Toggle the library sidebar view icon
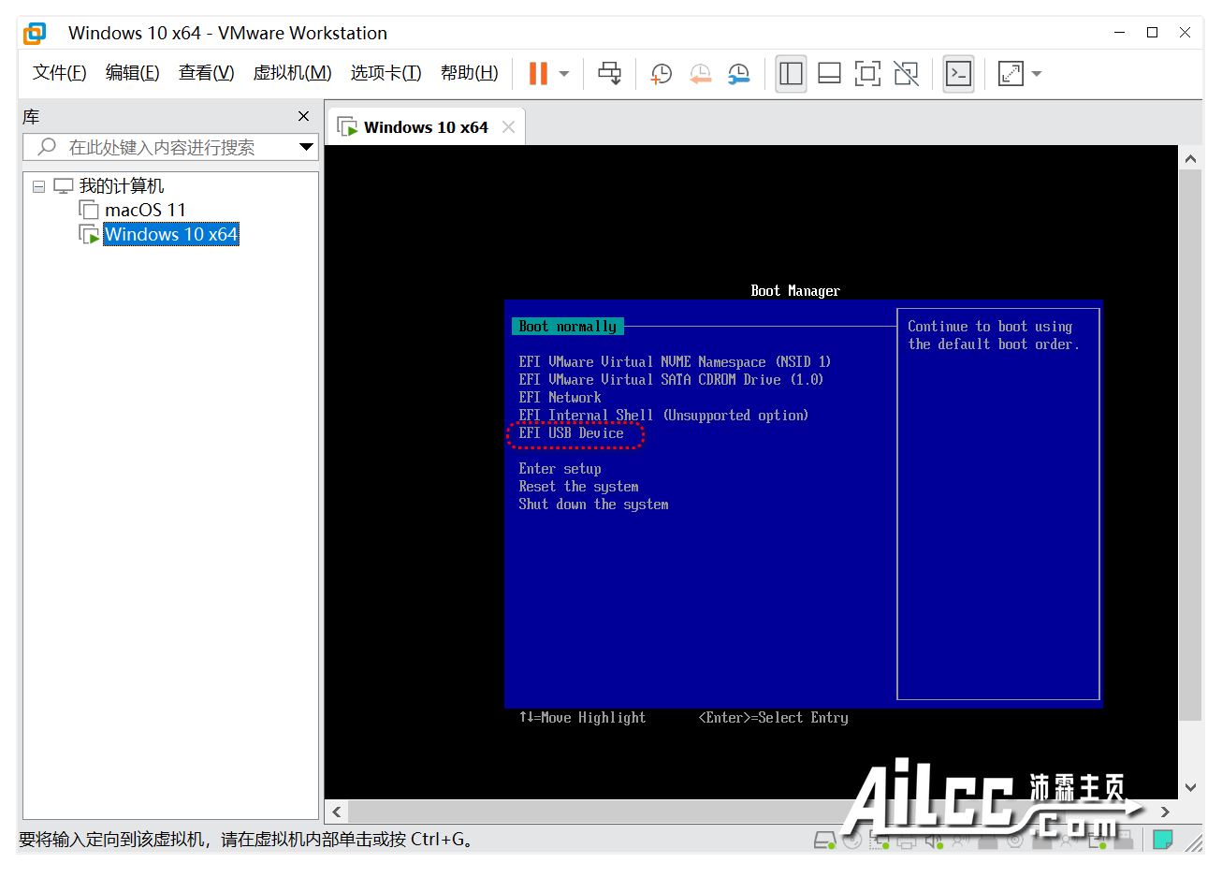 click(792, 74)
